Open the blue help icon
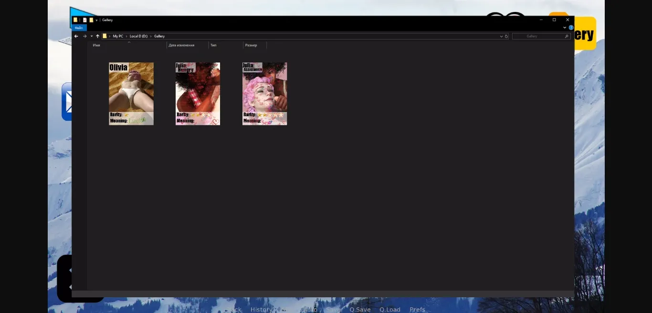The height and width of the screenshot is (313, 652). pos(571,28)
